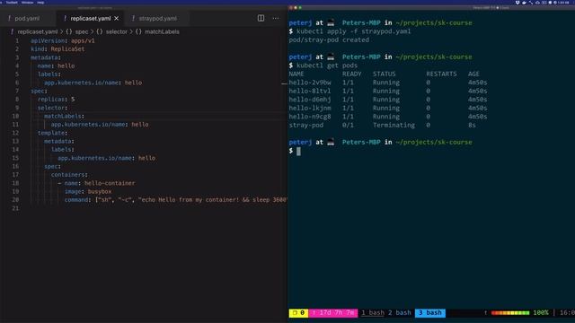
Task: Click line number 21 in the gutter
Action: (15, 208)
